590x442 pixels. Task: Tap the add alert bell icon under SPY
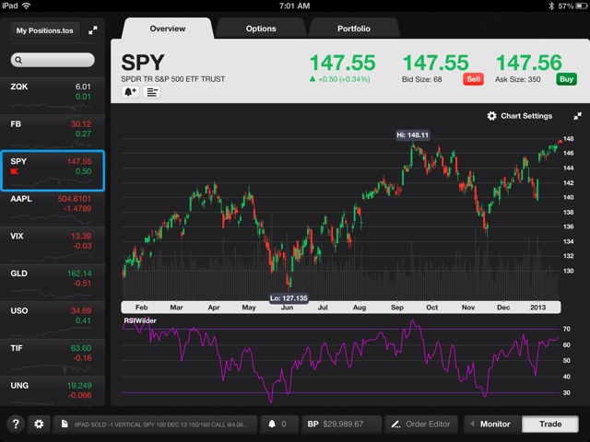[x=130, y=92]
